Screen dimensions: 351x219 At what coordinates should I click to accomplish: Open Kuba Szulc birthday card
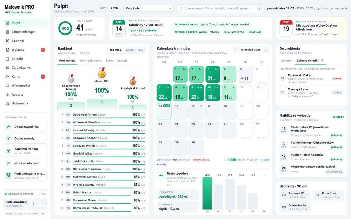[x=329, y=195]
